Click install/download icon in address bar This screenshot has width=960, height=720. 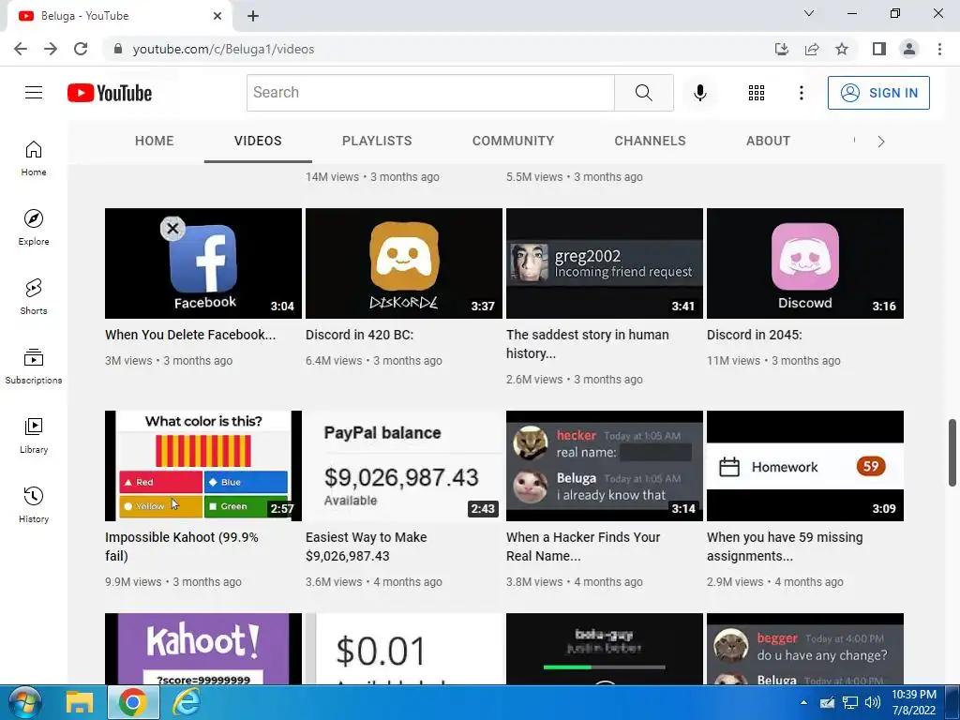tap(782, 49)
